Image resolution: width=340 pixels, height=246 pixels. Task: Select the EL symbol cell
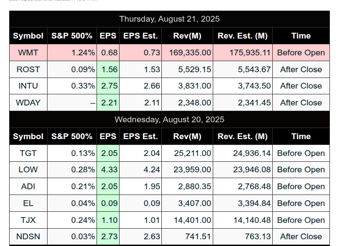click(x=28, y=204)
